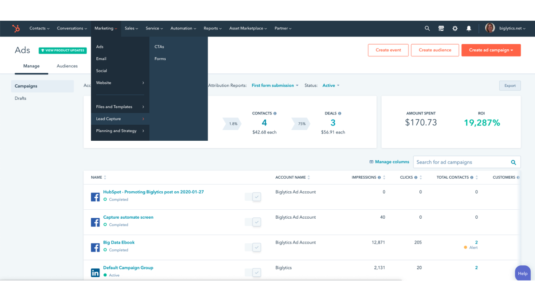Open the search magnifier in top bar

[427, 28]
